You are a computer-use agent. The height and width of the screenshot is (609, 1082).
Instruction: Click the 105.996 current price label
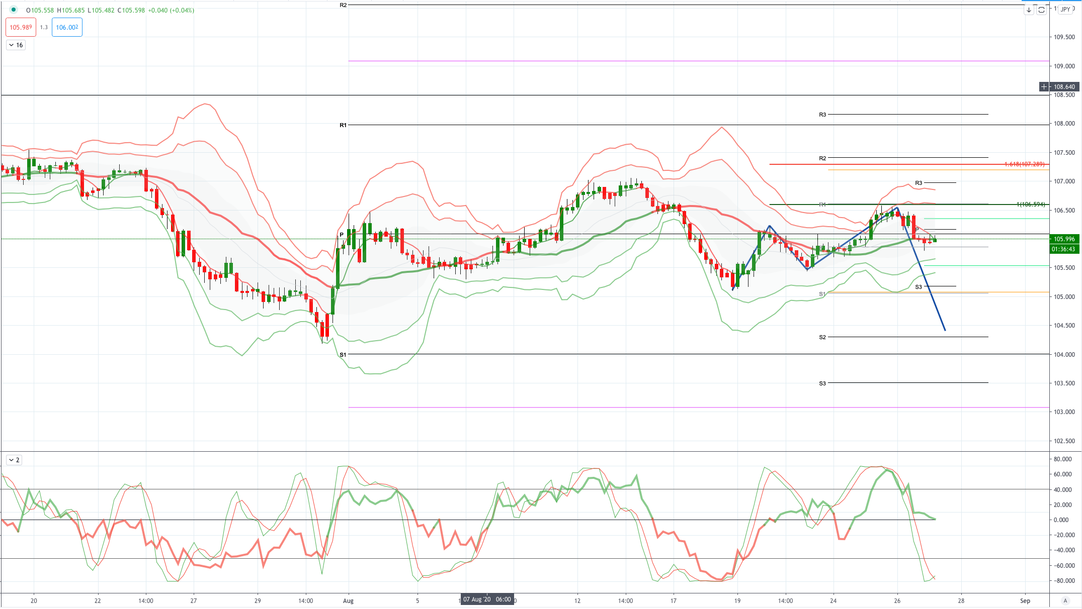pos(1064,239)
